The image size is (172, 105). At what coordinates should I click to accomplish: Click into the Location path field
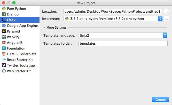tap(113, 12)
